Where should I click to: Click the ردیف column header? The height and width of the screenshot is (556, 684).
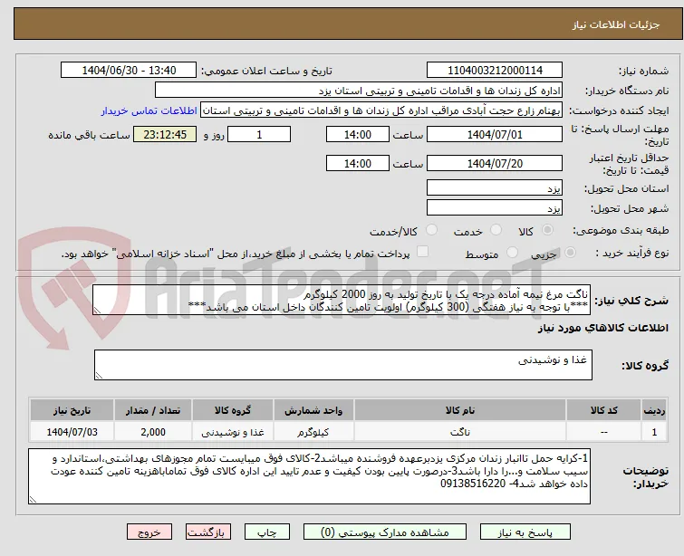654,410
